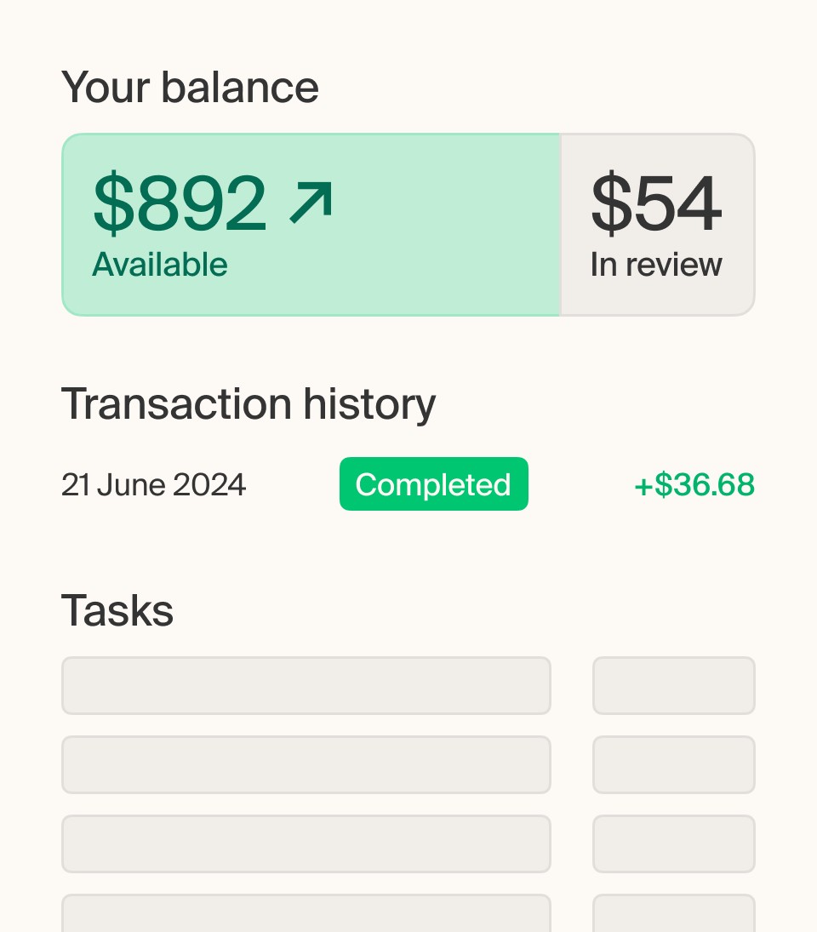Viewport: 817px width, 932px height.
Task: Select the +$36.68 transaction amount
Action: pyautogui.click(x=694, y=484)
